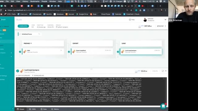Viewport: 198px width, 111px height.
Task: Click the Wait step success checkmark
Action: coord(20,52)
